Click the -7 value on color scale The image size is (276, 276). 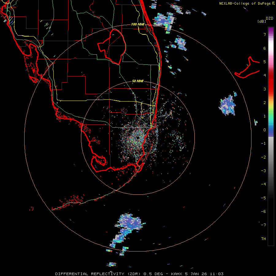(263, 225)
